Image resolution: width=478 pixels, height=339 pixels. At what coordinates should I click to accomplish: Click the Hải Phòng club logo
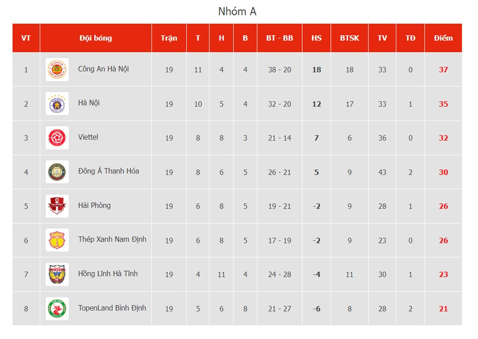click(57, 206)
